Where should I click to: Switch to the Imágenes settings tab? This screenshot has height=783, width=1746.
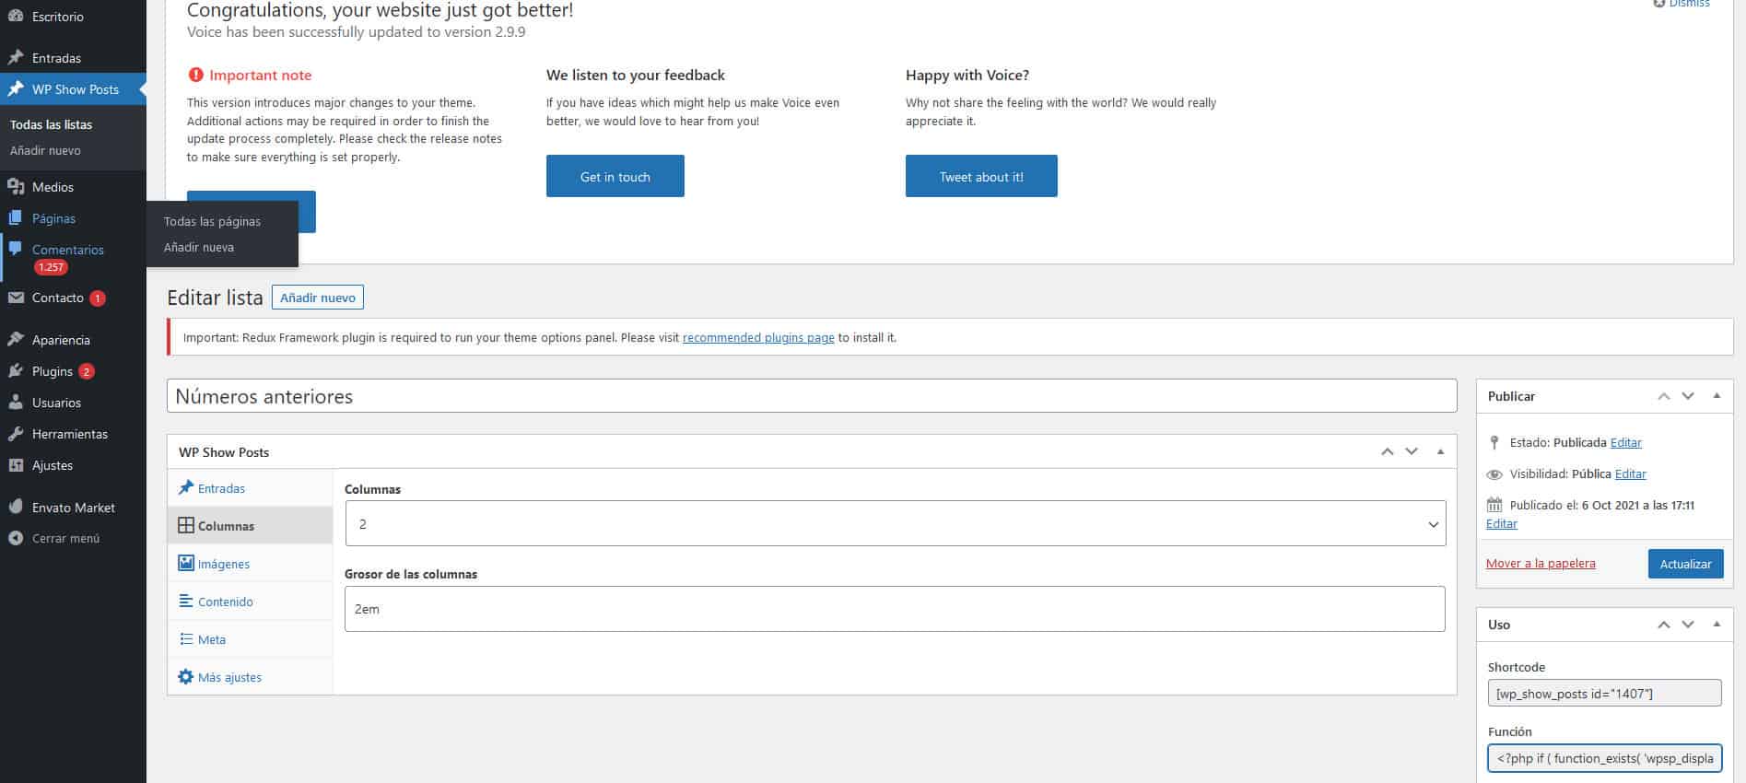coord(223,564)
